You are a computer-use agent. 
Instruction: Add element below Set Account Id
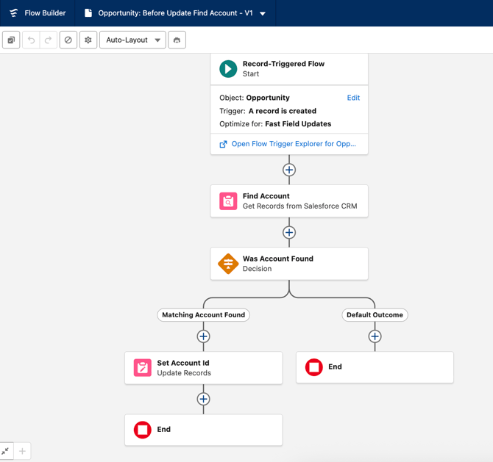(203, 399)
